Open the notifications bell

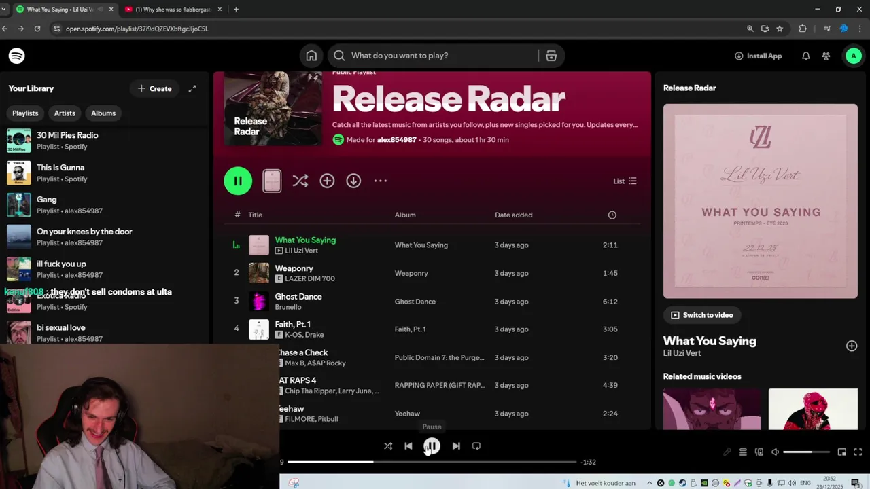point(805,56)
